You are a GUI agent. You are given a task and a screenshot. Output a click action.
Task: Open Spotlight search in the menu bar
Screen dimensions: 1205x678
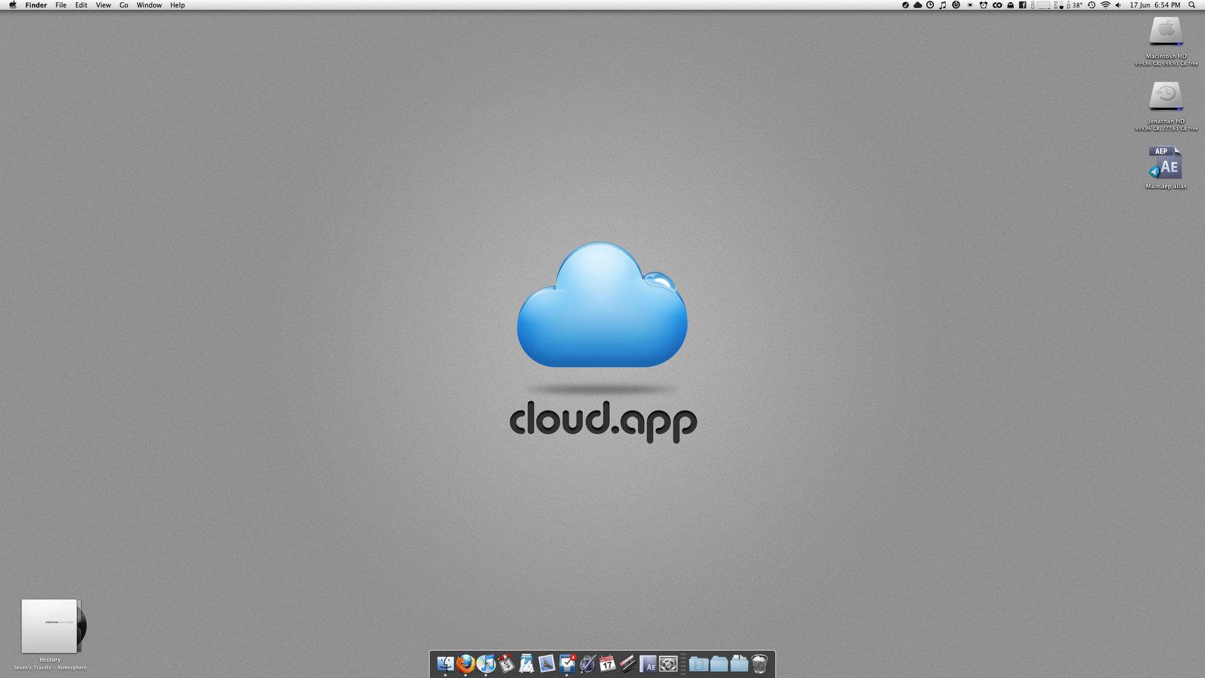tap(1191, 5)
